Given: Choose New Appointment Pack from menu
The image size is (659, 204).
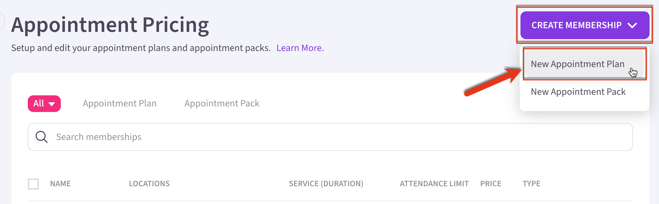Looking at the screenshot, I should pos(578,92).
